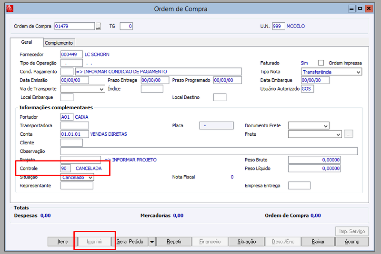Click the ellipsis button next to Frete

(348, 134)
